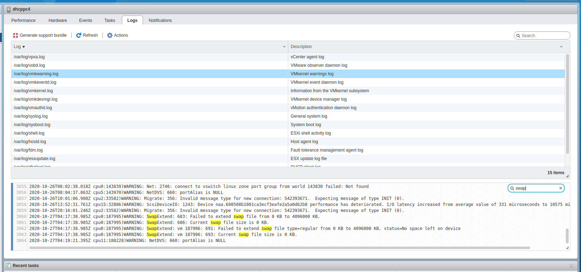
Task: Click the Generate support bundle lifebuoy icon
Action: pyautogui.click(x=16, y=35)
